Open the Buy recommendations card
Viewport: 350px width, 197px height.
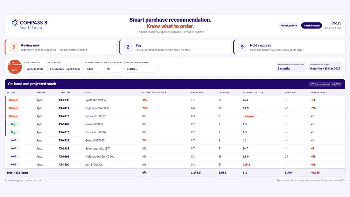(175, 47)
